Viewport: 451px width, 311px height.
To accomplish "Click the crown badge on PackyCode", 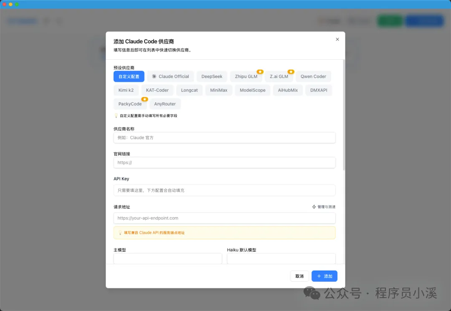I will pos(144,99).
